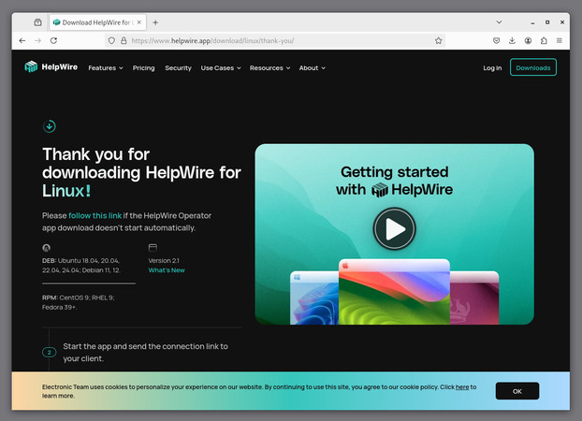Open the Pricing page
This screenshot has width=582, height=421.
coord(144,68)
